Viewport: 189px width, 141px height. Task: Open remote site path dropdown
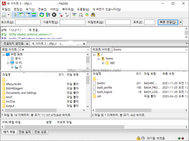point(186,50)
